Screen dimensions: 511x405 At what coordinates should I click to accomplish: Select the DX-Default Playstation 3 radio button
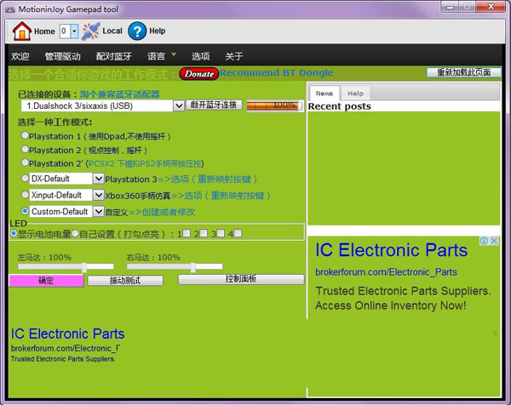tap(25, 178)
